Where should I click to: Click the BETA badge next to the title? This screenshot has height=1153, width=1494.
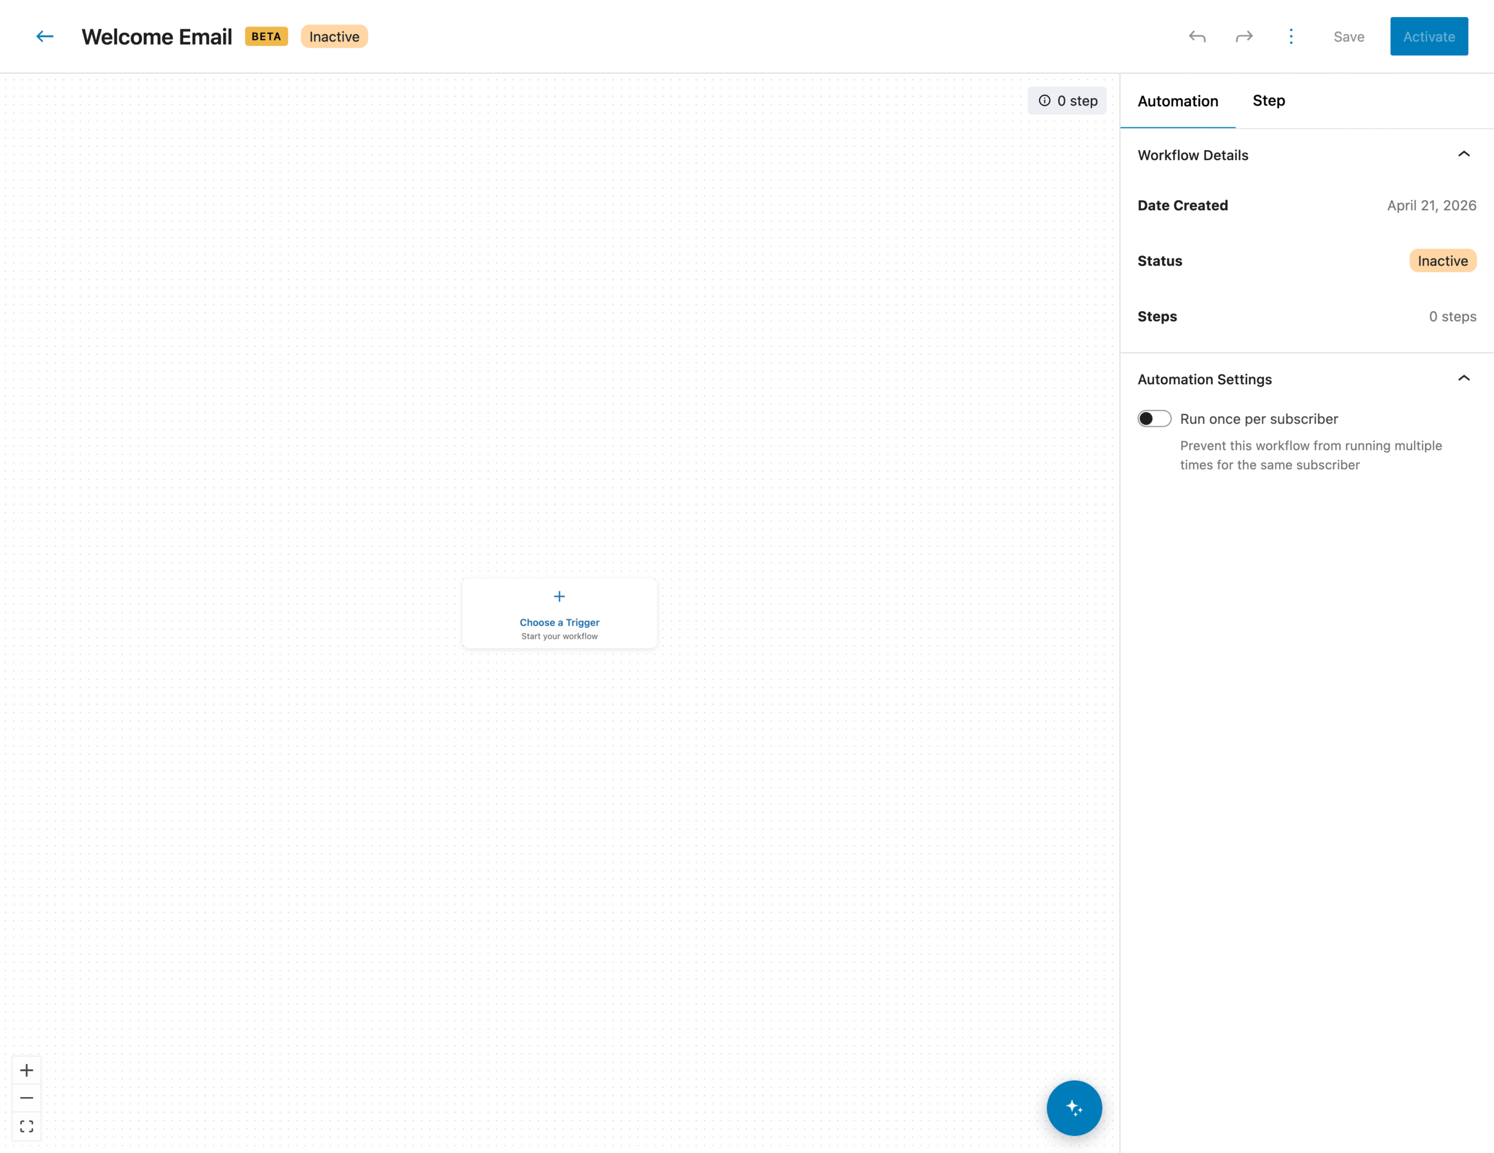coord(266,36)
